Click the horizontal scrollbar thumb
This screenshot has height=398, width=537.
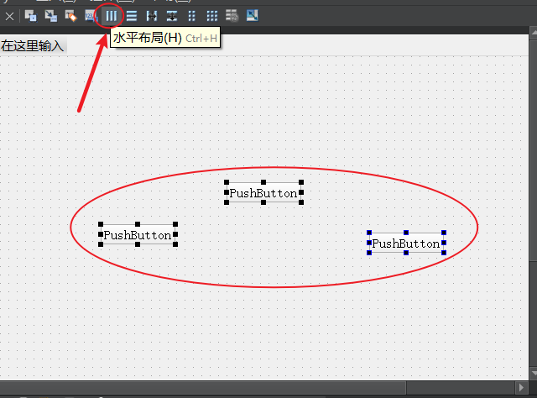point(203,388)
